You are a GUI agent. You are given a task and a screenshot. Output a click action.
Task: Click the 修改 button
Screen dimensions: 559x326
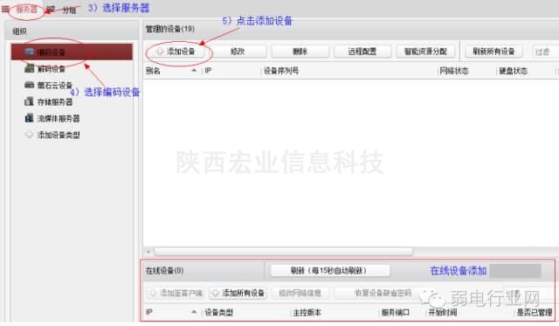pyautogui.click(x=237, y=52)
